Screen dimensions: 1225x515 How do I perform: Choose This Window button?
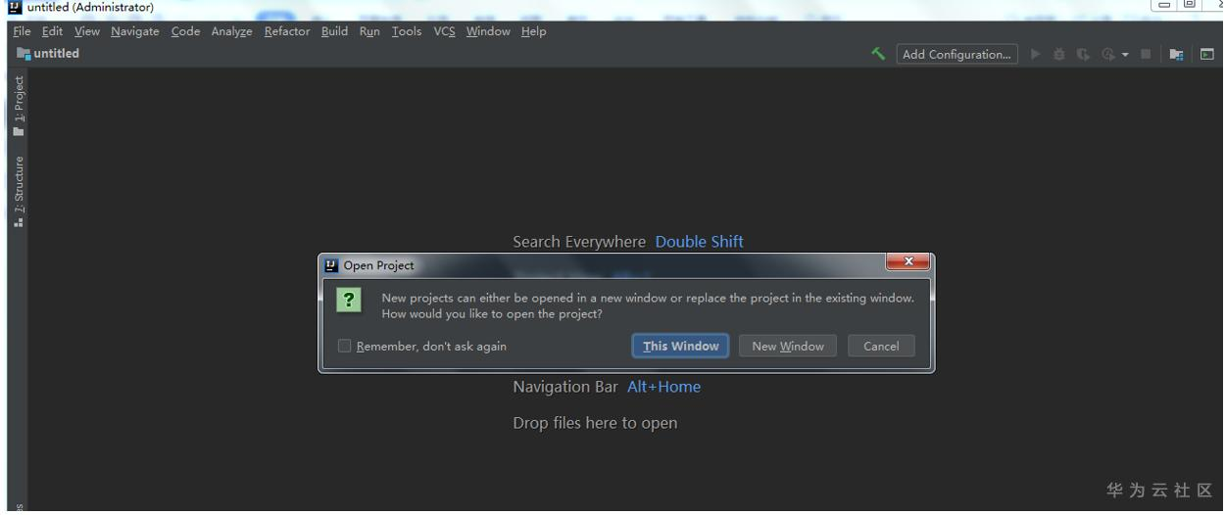tap(681, 346)
